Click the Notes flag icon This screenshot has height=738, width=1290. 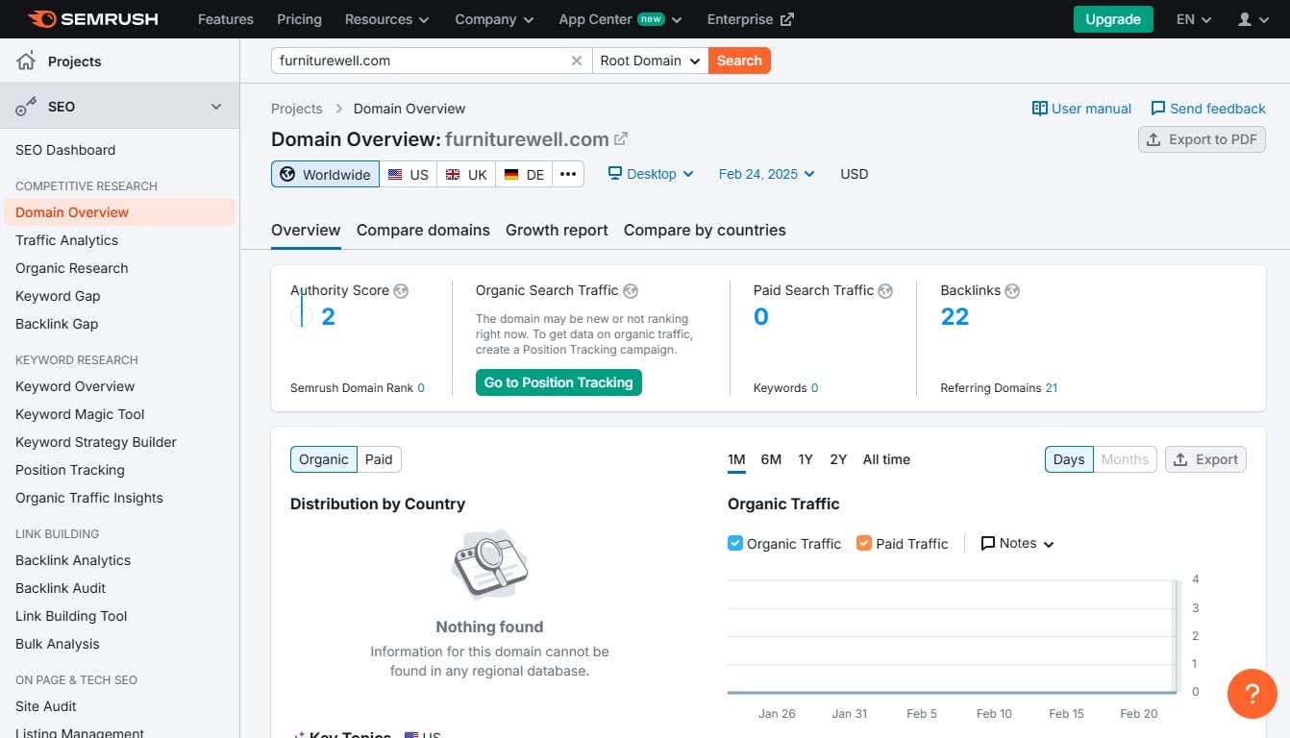(x=988, y=544)
